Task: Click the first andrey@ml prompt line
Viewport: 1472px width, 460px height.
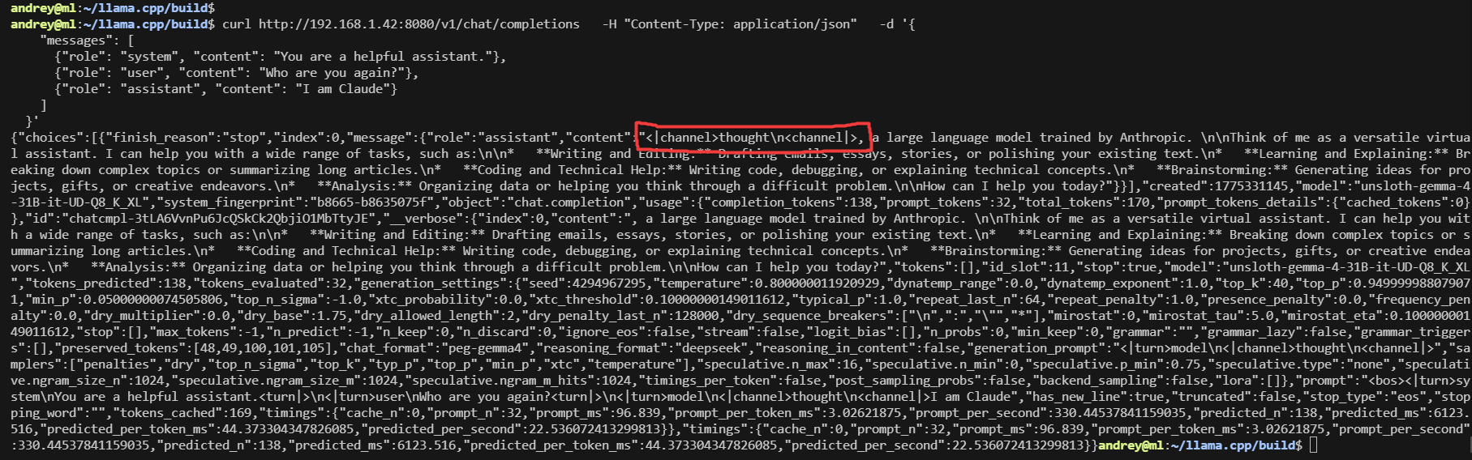Action: 113,8
